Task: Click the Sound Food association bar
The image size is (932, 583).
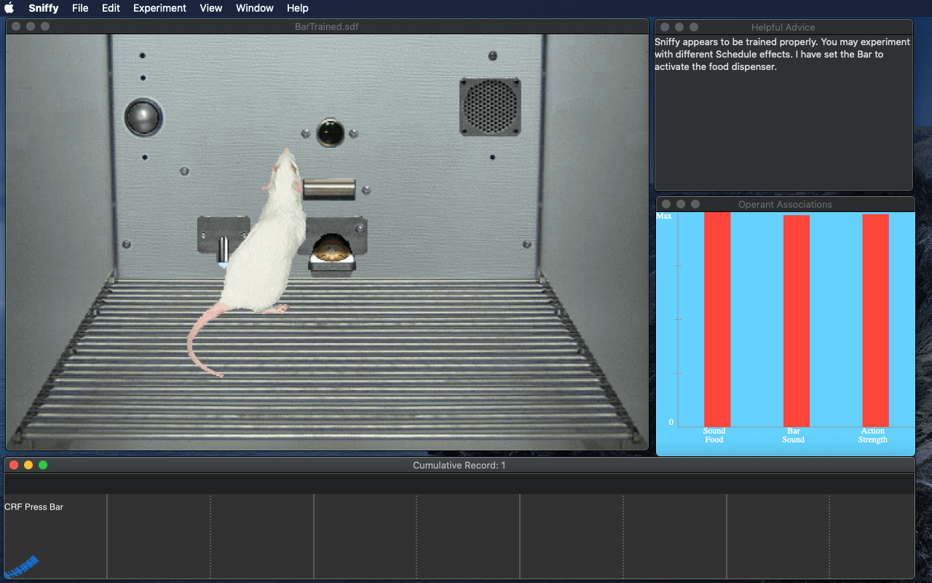Action: [x=717, y=319]
